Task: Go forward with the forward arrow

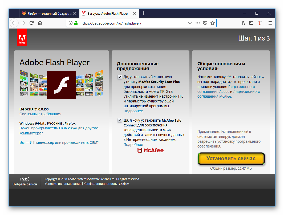Action: tap(23, 23)
